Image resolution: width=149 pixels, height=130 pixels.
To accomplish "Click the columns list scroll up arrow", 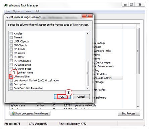I will (x=88, y=33).
